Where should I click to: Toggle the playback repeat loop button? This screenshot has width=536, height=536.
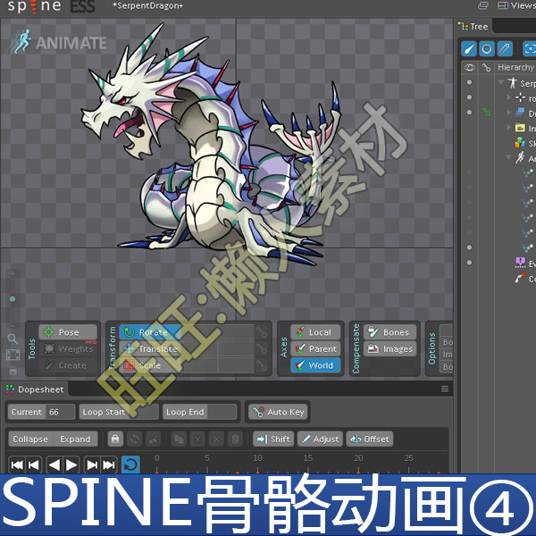(x=130, y=465)
